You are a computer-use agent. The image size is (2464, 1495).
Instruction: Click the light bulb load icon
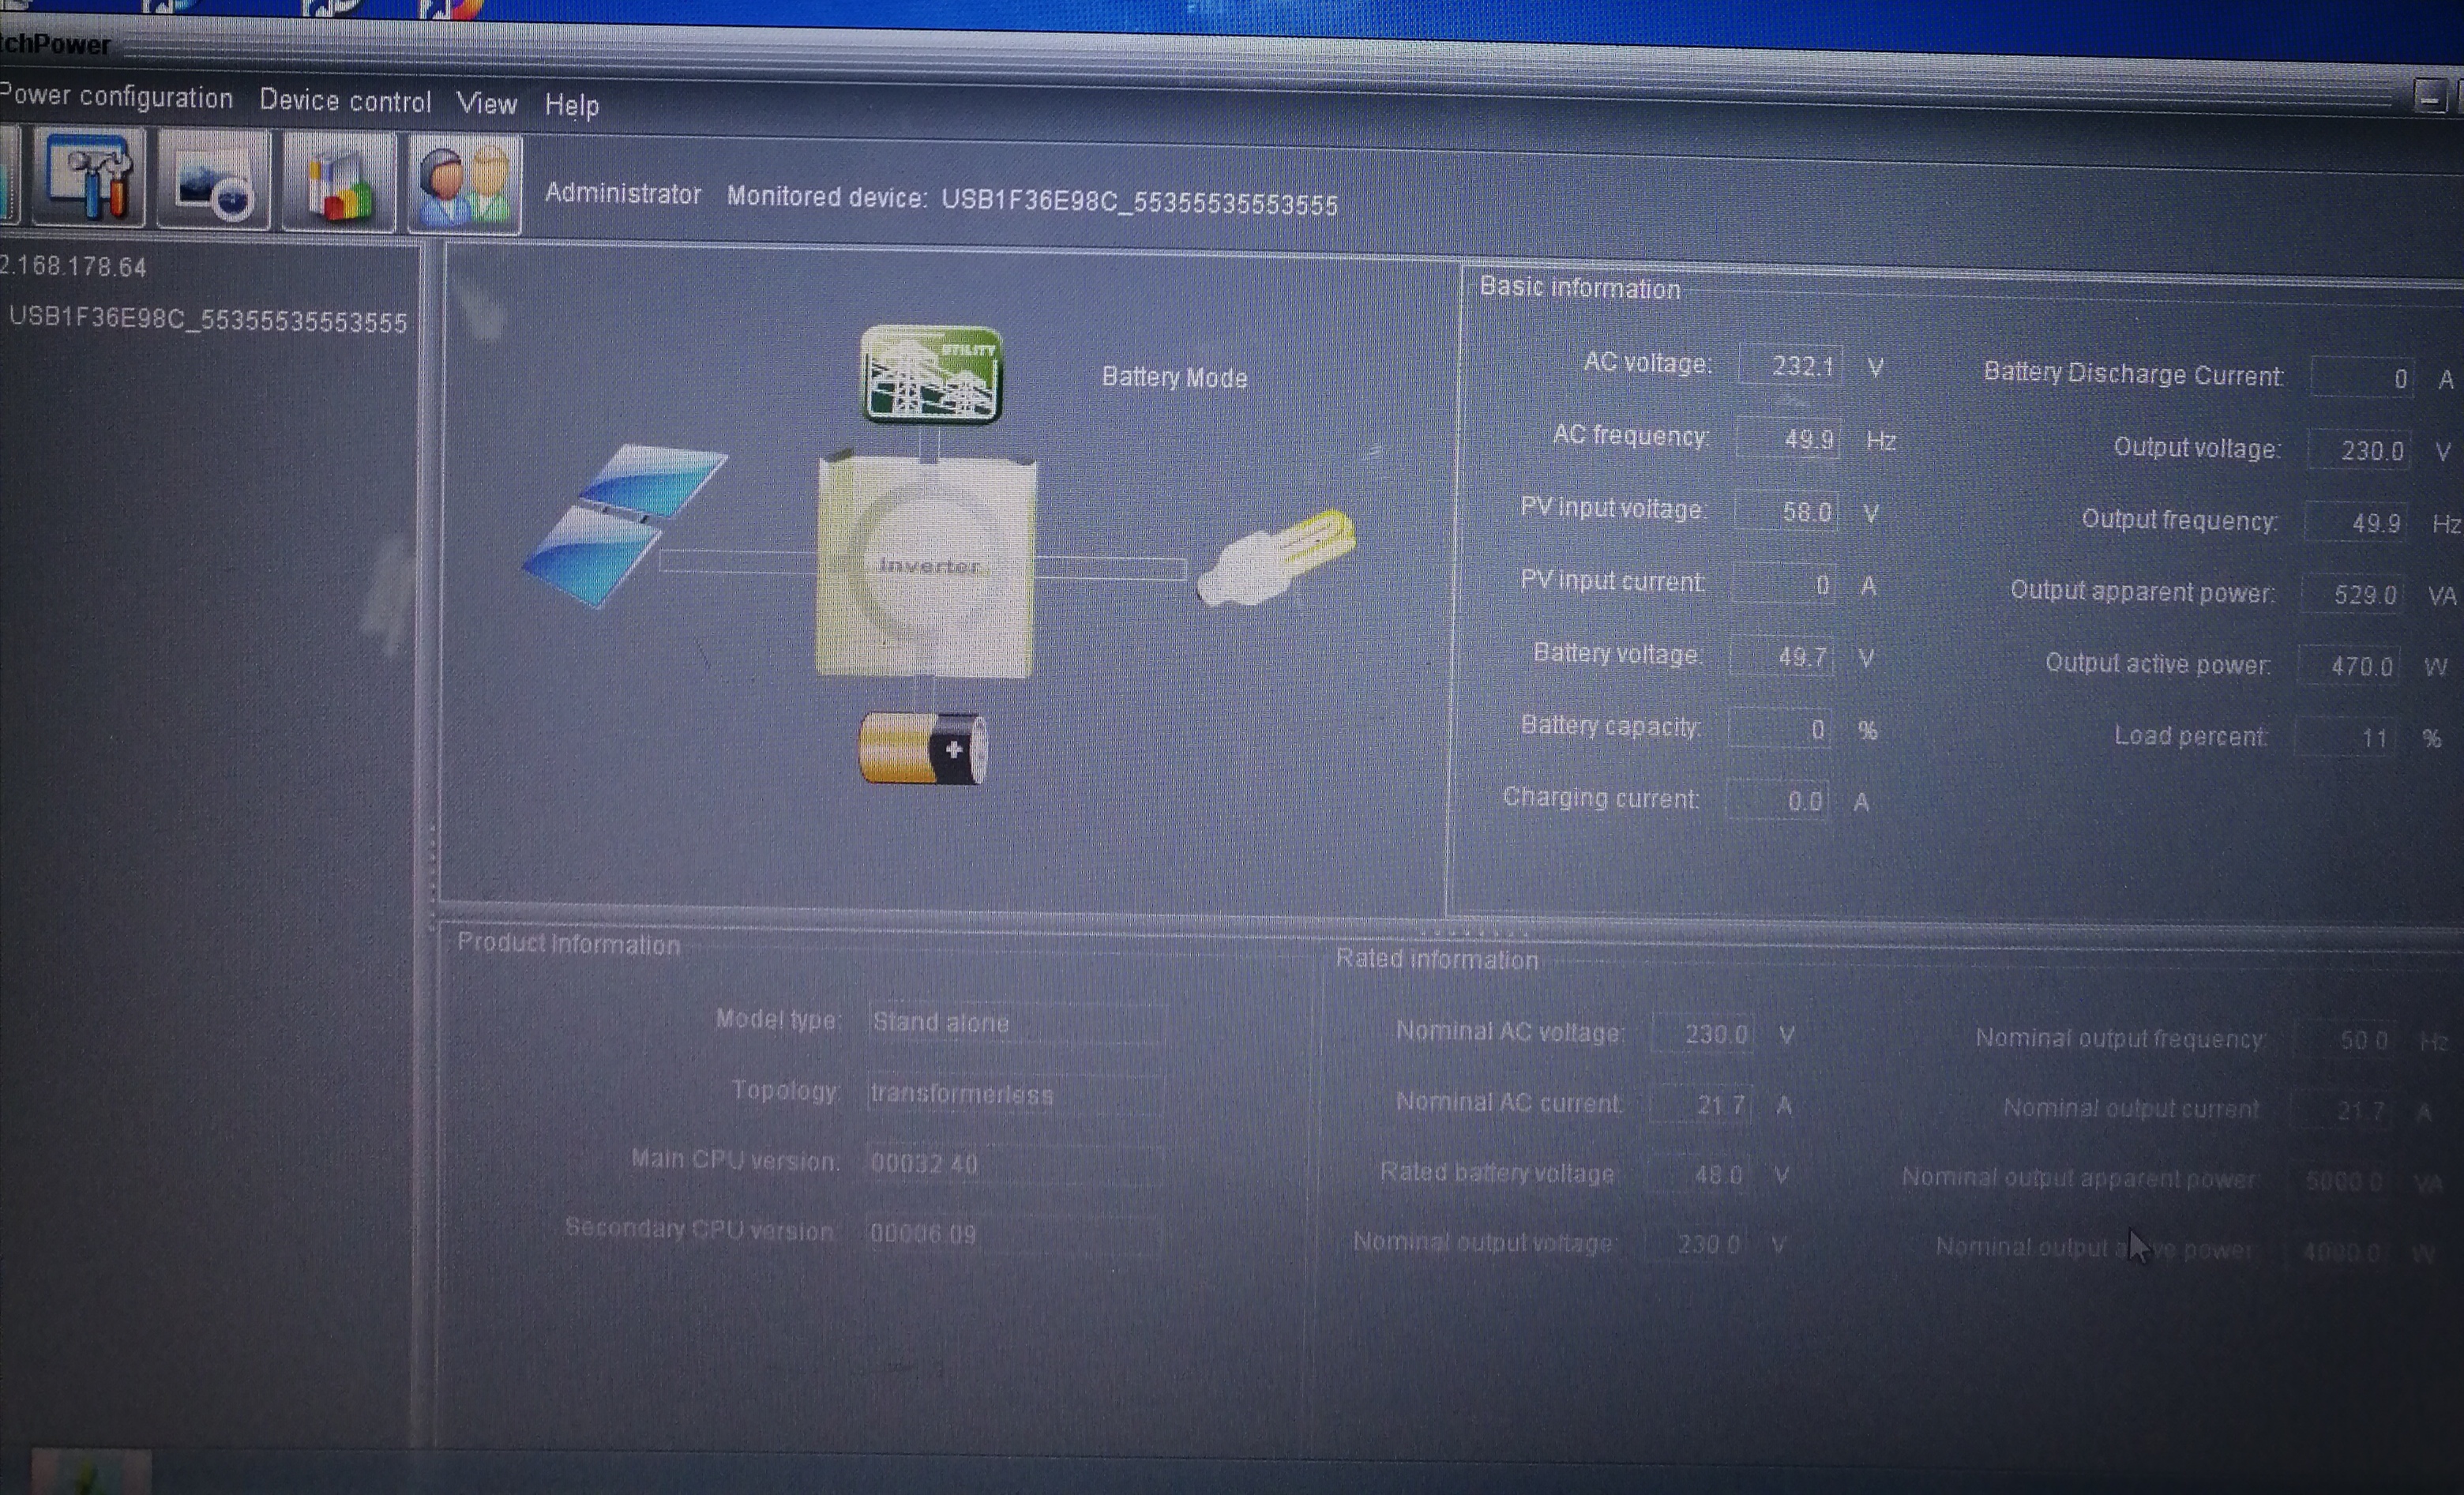pos(1276,557)
